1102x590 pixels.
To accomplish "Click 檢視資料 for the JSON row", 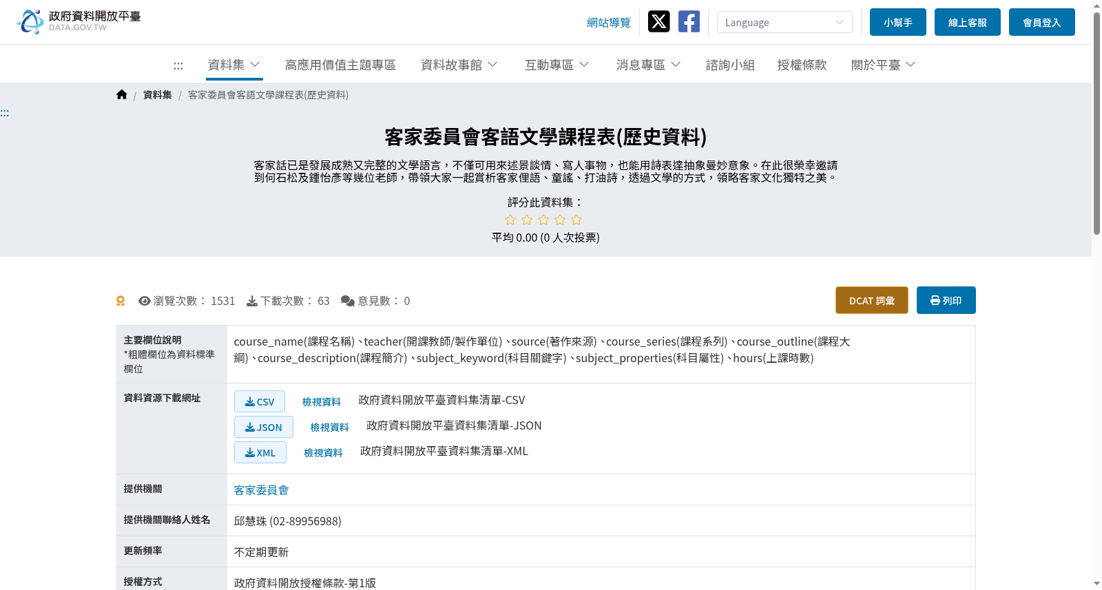I will [330, 428].
